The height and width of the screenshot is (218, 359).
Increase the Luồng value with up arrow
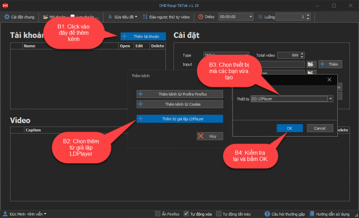[308, 15]
